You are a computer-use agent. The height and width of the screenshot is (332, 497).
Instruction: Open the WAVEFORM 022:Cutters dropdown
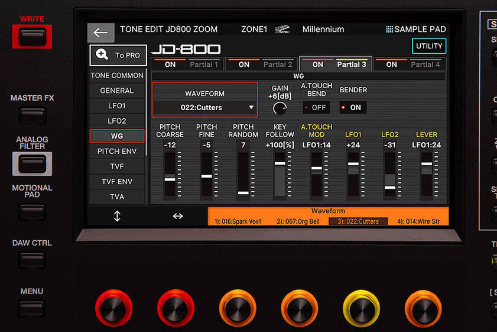tap(204, 108)
